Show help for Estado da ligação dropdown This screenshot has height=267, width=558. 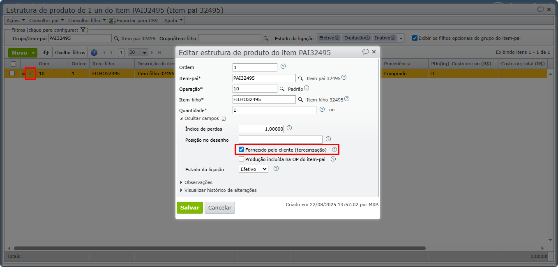(x=276, y=168)
